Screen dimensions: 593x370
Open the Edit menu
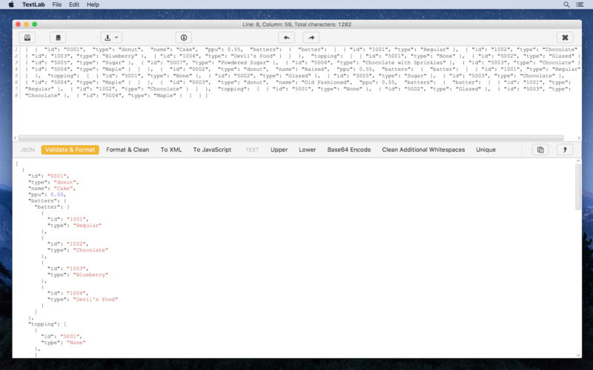pos(74,4)
